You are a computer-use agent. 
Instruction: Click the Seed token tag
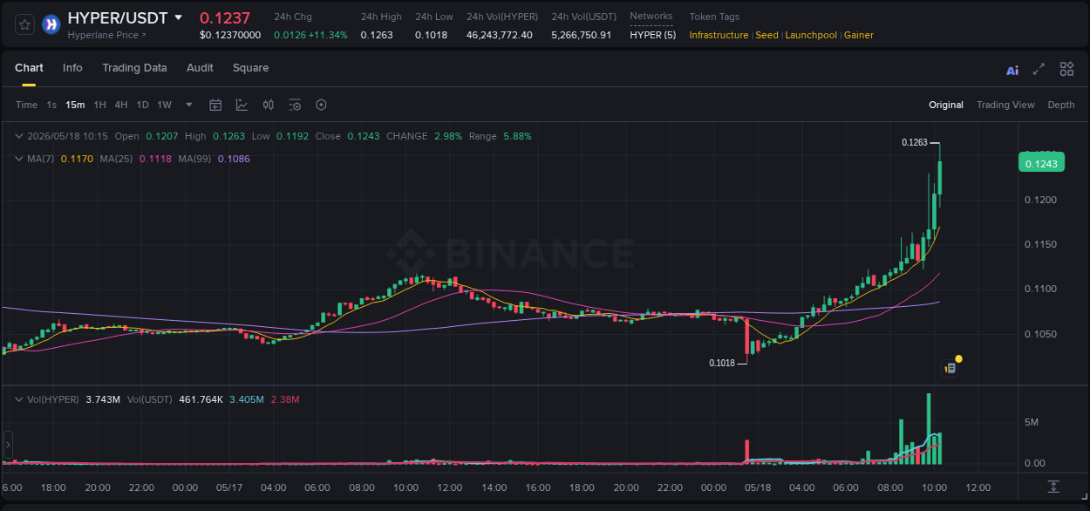[x=766, y=35]
